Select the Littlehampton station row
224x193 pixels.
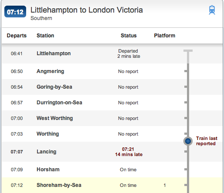tap(112, 53)
